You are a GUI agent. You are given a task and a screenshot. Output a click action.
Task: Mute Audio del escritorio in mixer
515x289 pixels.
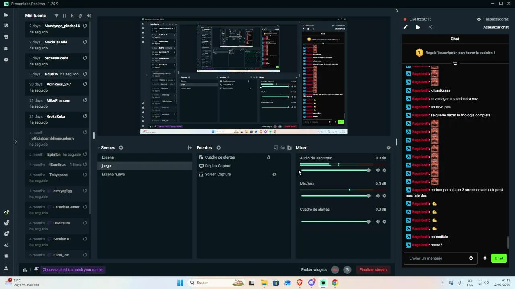pos(377,170)
